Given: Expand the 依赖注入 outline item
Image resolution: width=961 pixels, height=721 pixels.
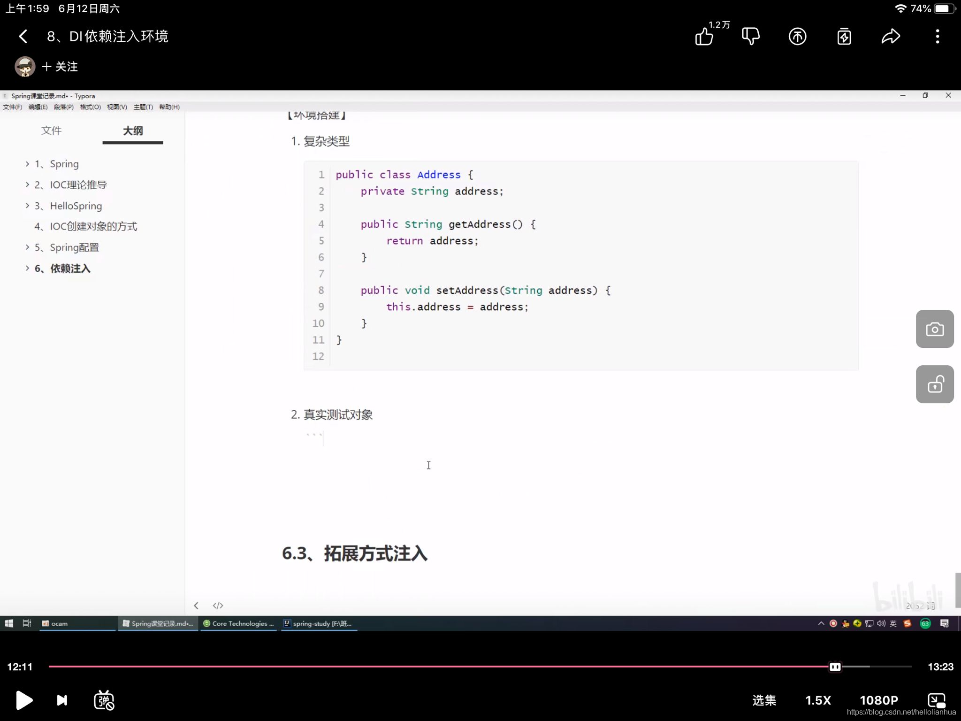Looking at the screenshot, I should coord(27,268).
